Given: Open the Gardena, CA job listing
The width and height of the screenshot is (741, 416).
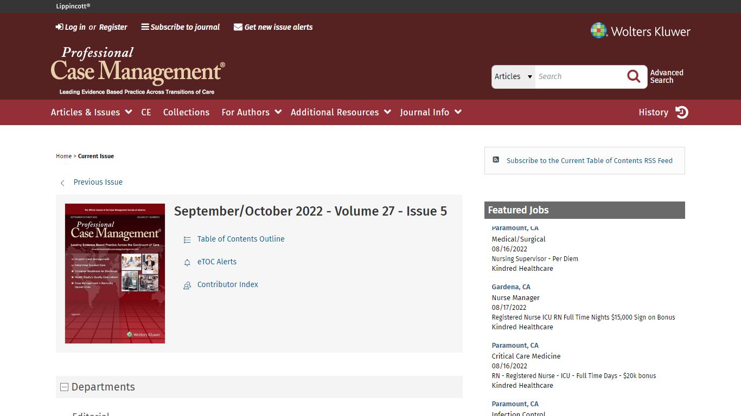Looking at the screenshot, I should [x=511, y=287].
